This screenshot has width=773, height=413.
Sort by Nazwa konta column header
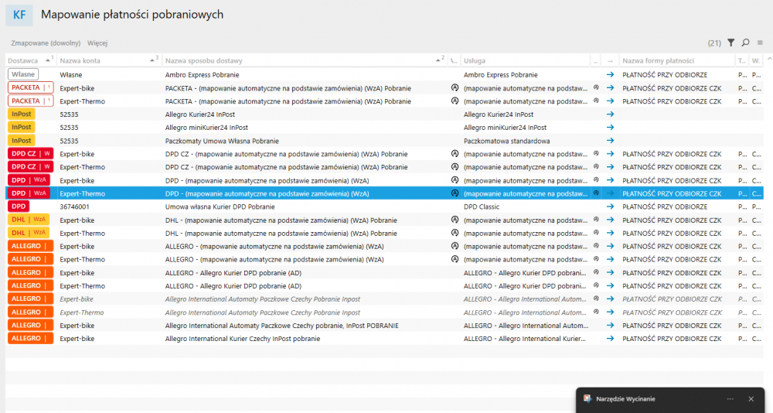[x=80, y=60]
